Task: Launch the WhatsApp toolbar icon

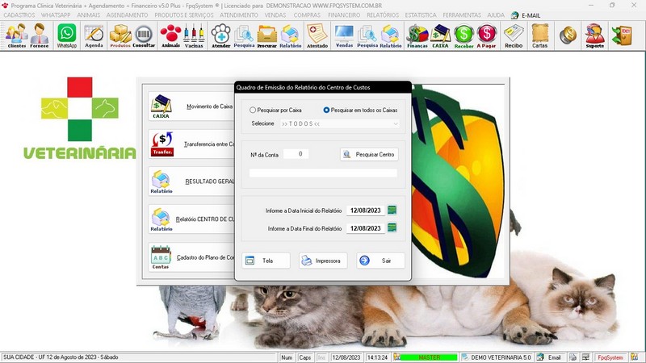Action: 67,35
